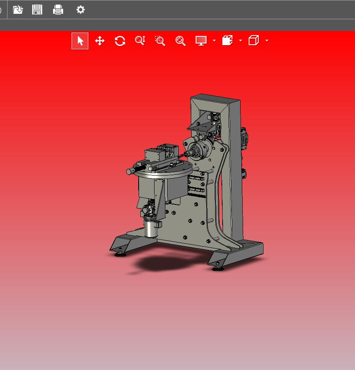The image size is (355, 370).
Task: Select the arrow pointer tool
Action: pos(80,41)
